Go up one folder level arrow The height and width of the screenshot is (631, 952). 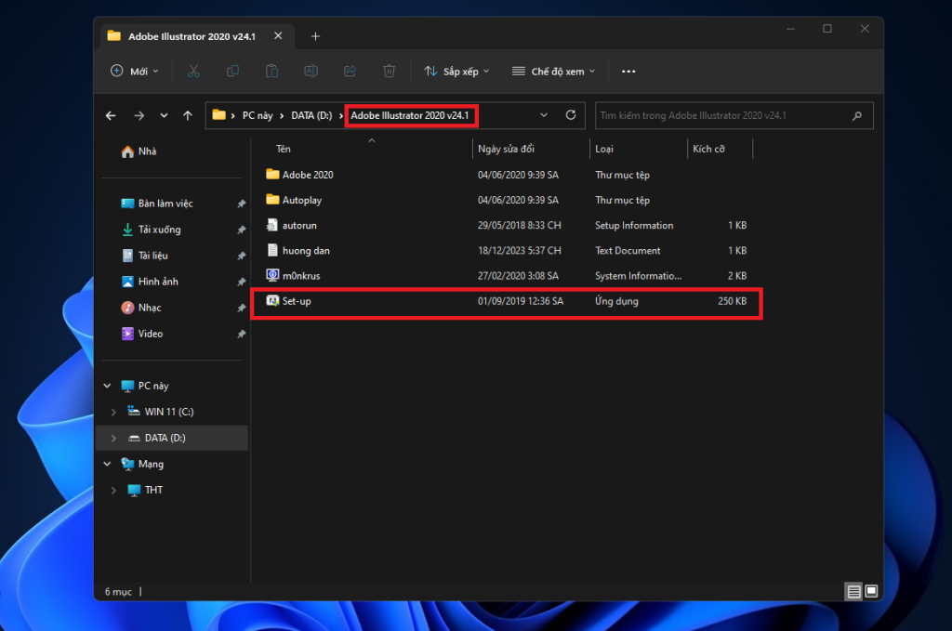tap(188, 115)
